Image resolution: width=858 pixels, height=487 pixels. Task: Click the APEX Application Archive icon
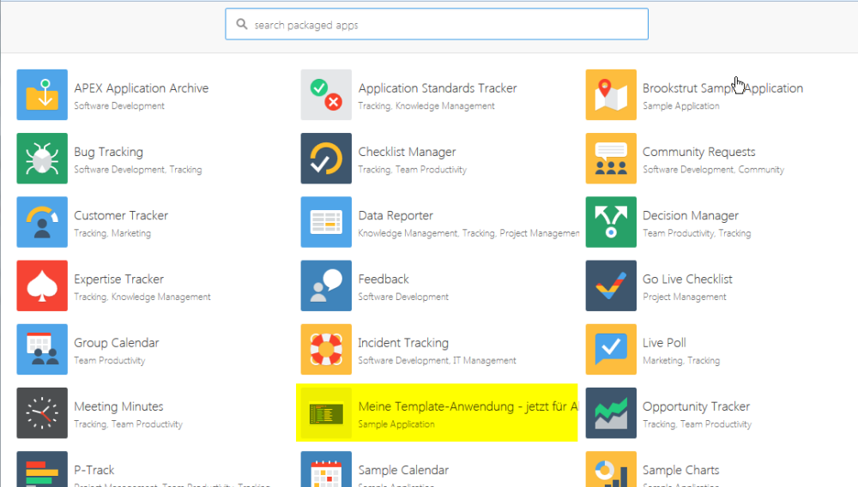coord(42,94)
